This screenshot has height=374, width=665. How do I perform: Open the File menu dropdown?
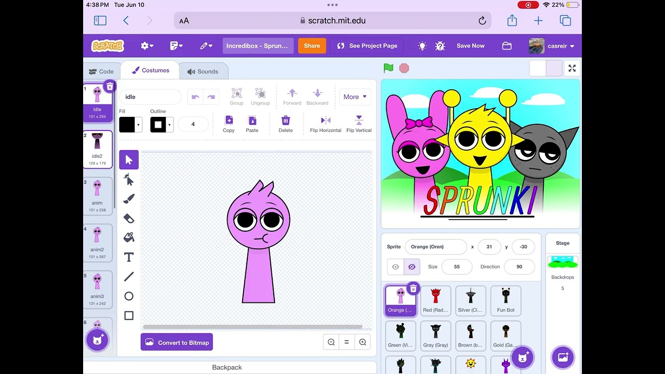click(x=176, y=46)
